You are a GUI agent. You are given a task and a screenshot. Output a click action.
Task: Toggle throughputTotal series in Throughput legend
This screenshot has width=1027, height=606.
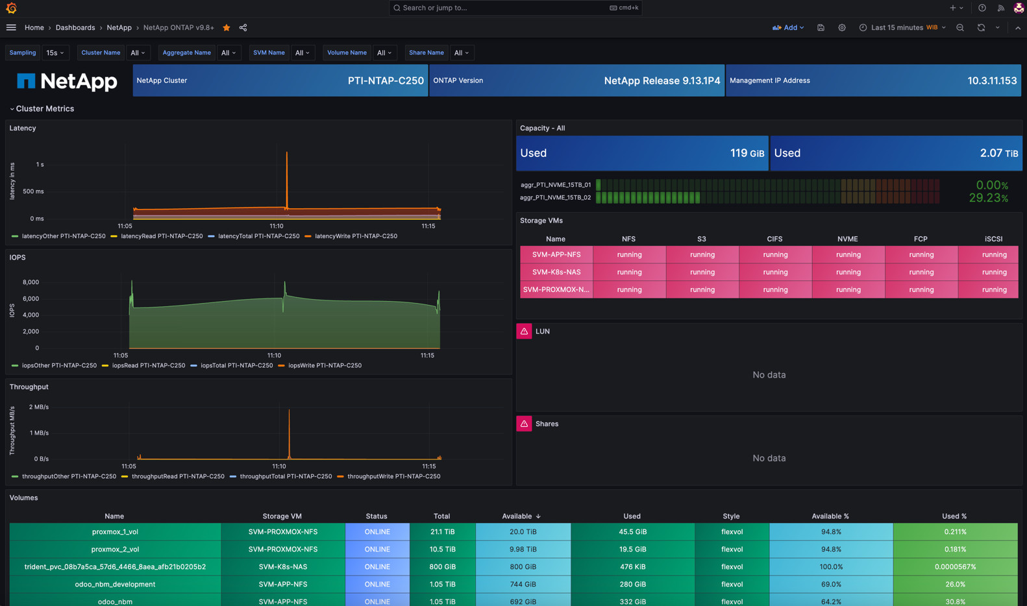click(285, 476)
